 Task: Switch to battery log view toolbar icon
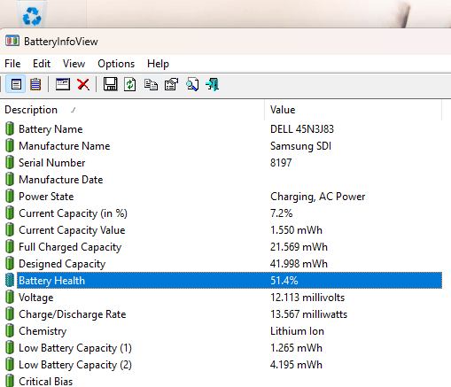point(35,85)
